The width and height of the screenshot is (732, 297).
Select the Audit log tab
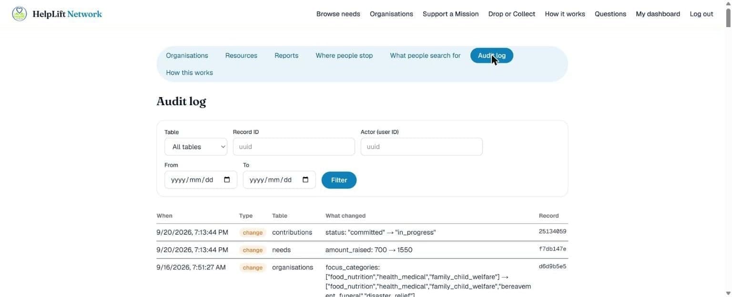pyautogui.click(x=492, y=56)
